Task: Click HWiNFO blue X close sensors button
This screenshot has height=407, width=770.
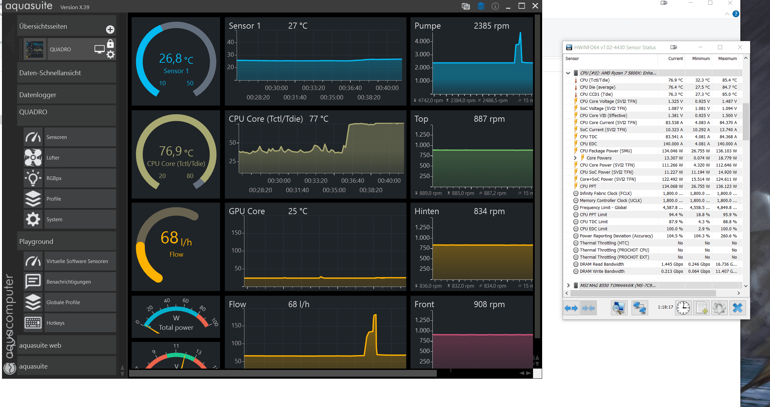Action: 738,308
